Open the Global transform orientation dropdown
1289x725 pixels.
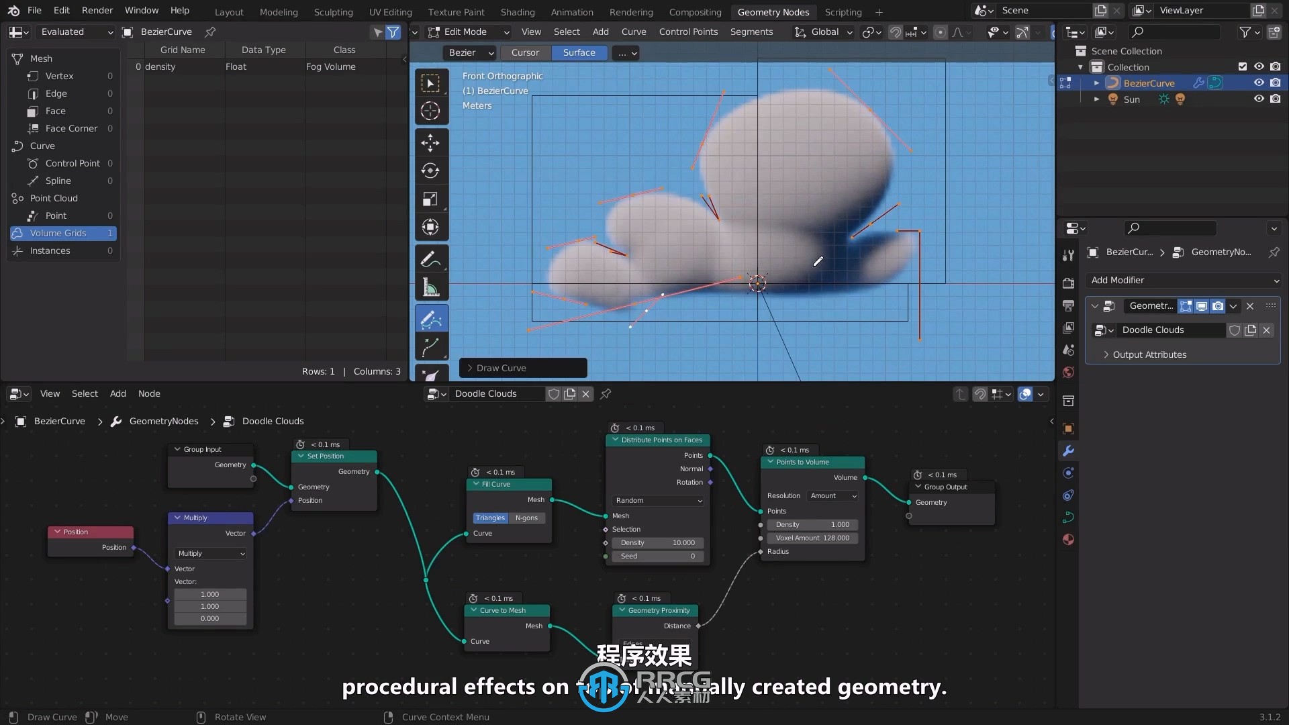pos(823,32)
